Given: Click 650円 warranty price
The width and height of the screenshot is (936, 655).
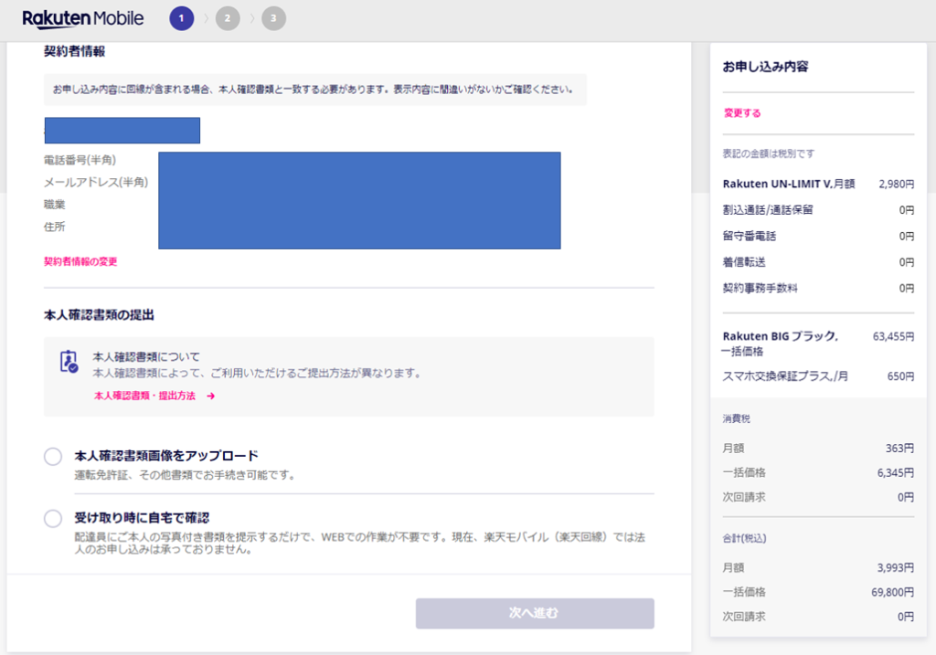Looking at the screenshot, I should click(x=900, y=376).
